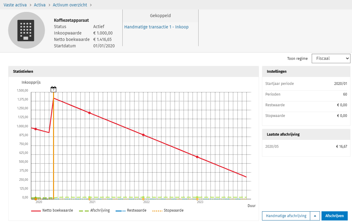This screenshot has width=352, height=222.
Task: Toggle Afschrijving legend series
Action: 94,210
